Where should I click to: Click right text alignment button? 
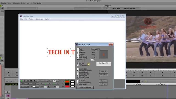pyautogui.click(x=49, y=84)
